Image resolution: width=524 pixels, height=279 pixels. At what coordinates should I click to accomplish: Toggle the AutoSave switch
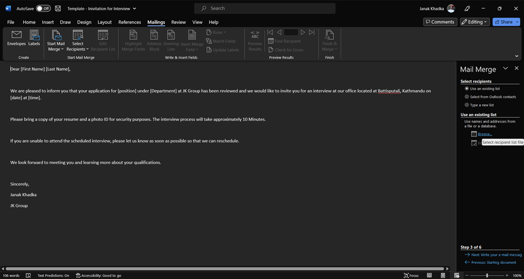(x=43, y=9)
